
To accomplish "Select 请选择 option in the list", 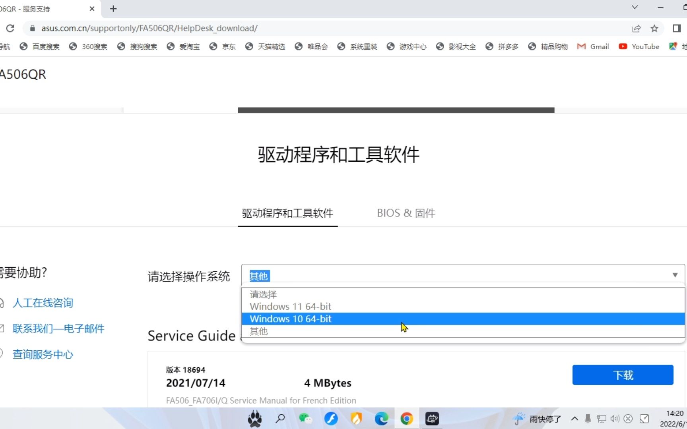I will [463, 294].
